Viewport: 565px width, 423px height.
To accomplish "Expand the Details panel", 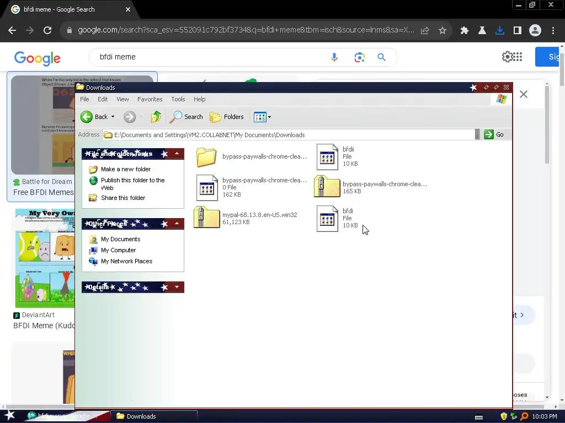I will pos(177,287).
